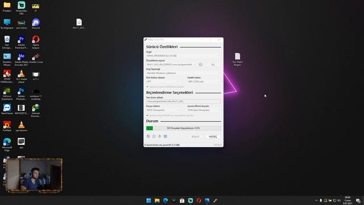Open the Rufus language settings globe icon

pyautogui.click(x=148, y=137)
